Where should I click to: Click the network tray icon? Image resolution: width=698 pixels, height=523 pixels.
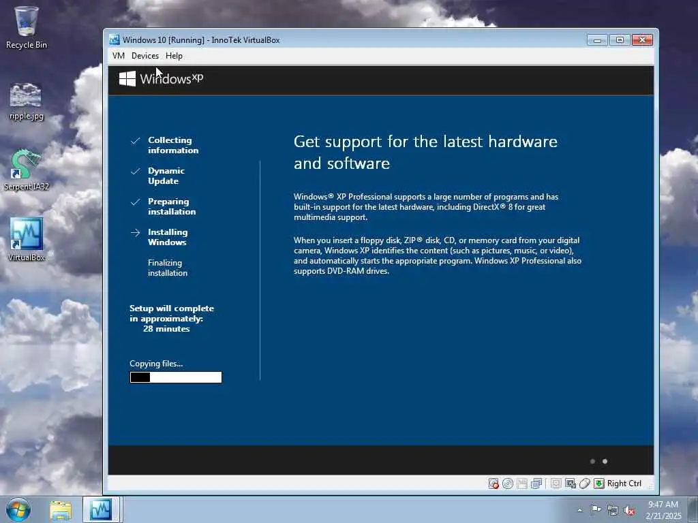[613, 511]
